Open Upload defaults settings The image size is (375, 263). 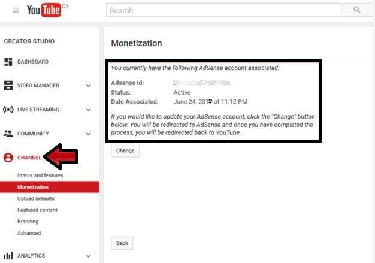(36, 199)
